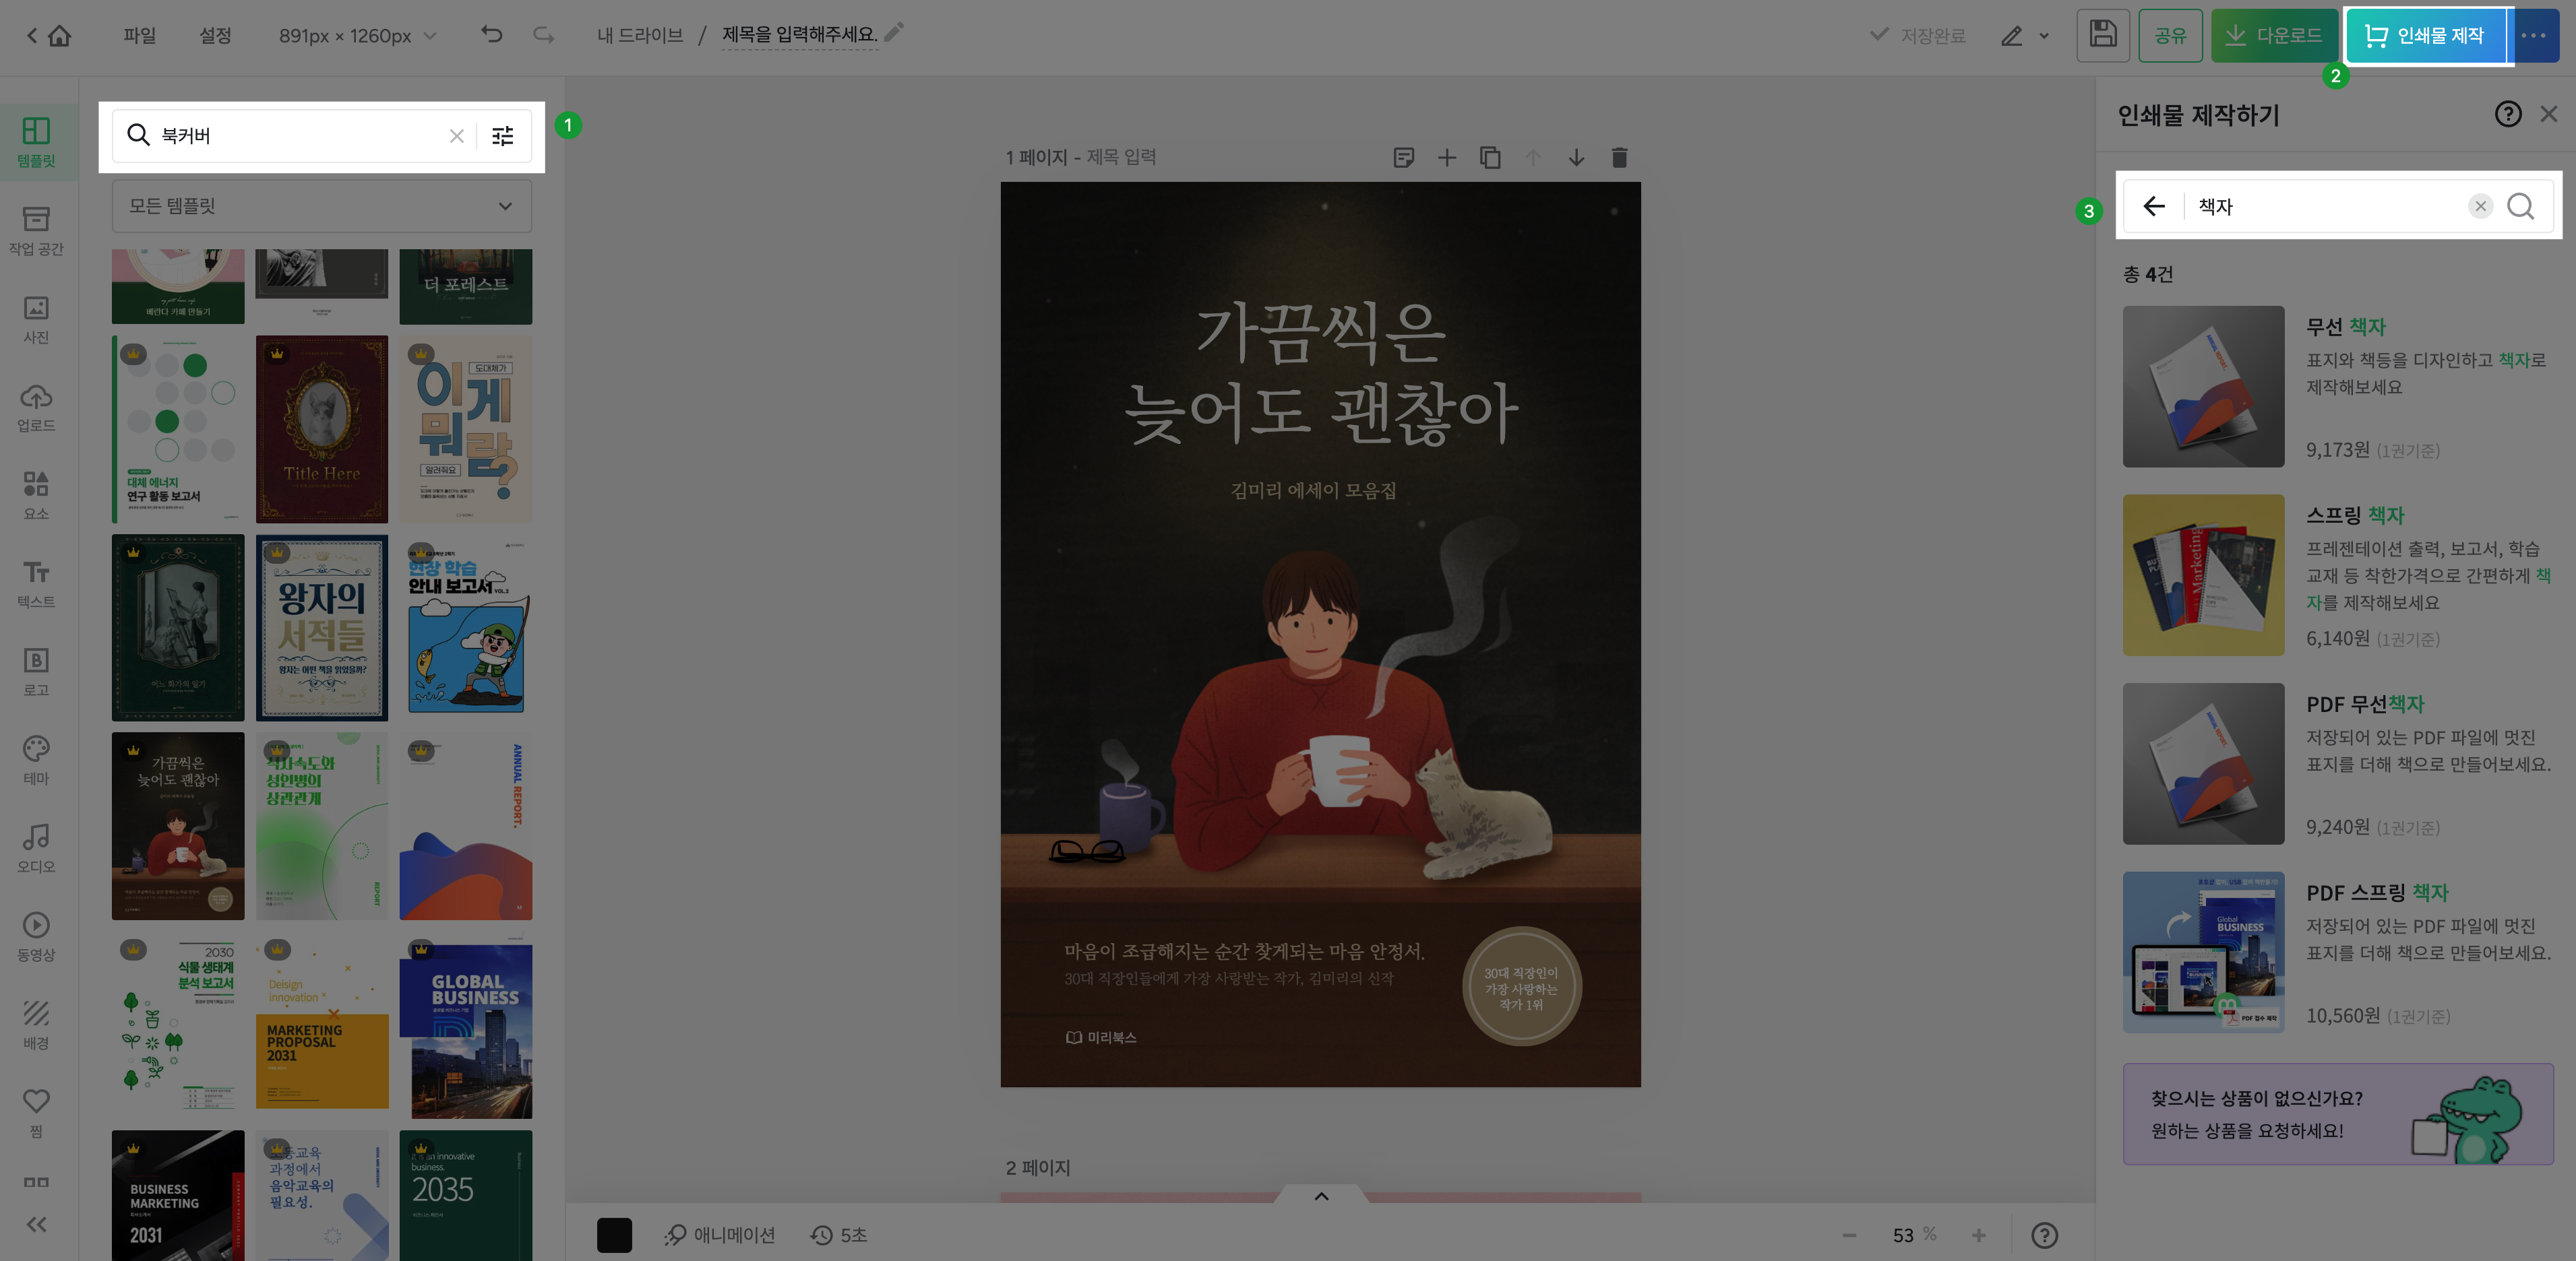Viewport: 2576px width, 1261px height.
Task: Redo the last action
Action: point(543,35)
